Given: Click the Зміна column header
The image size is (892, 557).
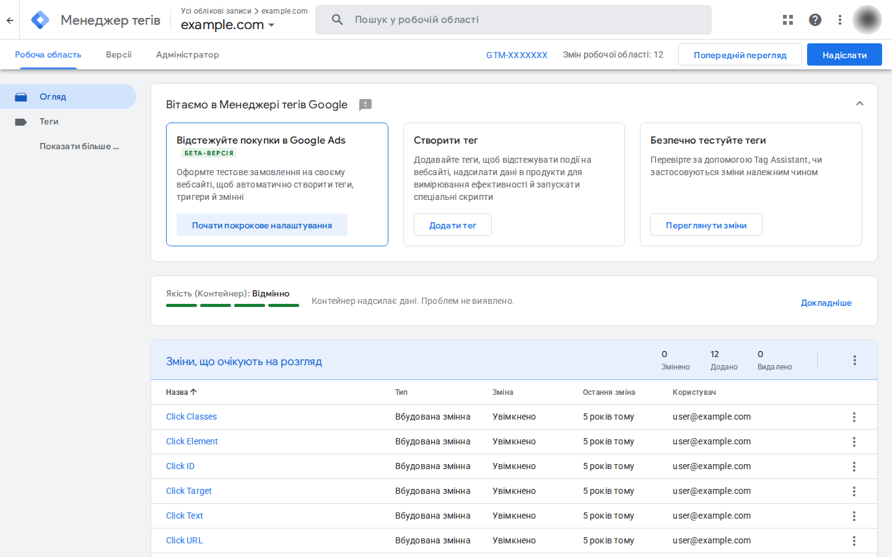Looking at the screenshot, I should (503, 392).
